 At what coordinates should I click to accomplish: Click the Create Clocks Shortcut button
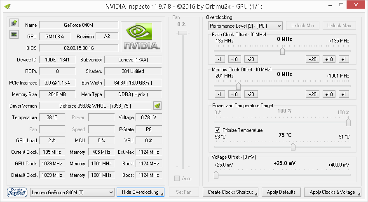click(230, 192)
